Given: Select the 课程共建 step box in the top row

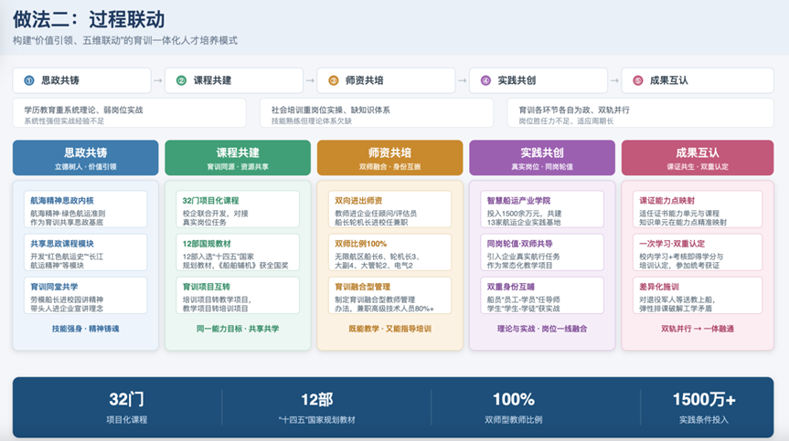Looking at the screenshot, I should pos(234,80).
